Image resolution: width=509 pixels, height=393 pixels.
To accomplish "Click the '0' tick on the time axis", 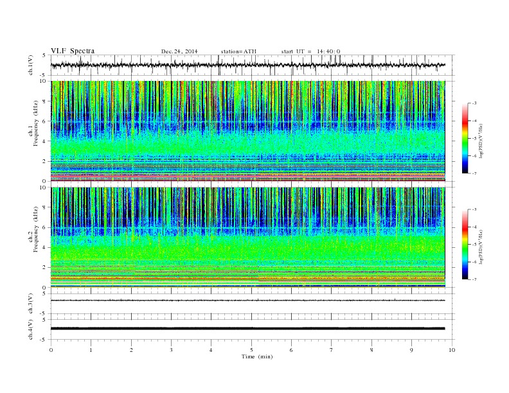I will point(51,350).
